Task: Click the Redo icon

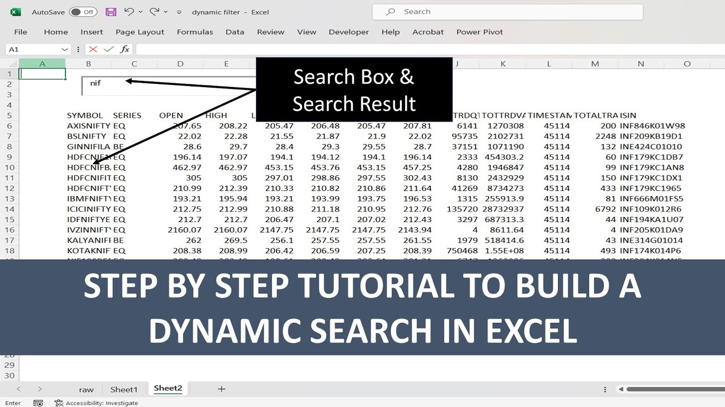Action: (x=154, y=12)
